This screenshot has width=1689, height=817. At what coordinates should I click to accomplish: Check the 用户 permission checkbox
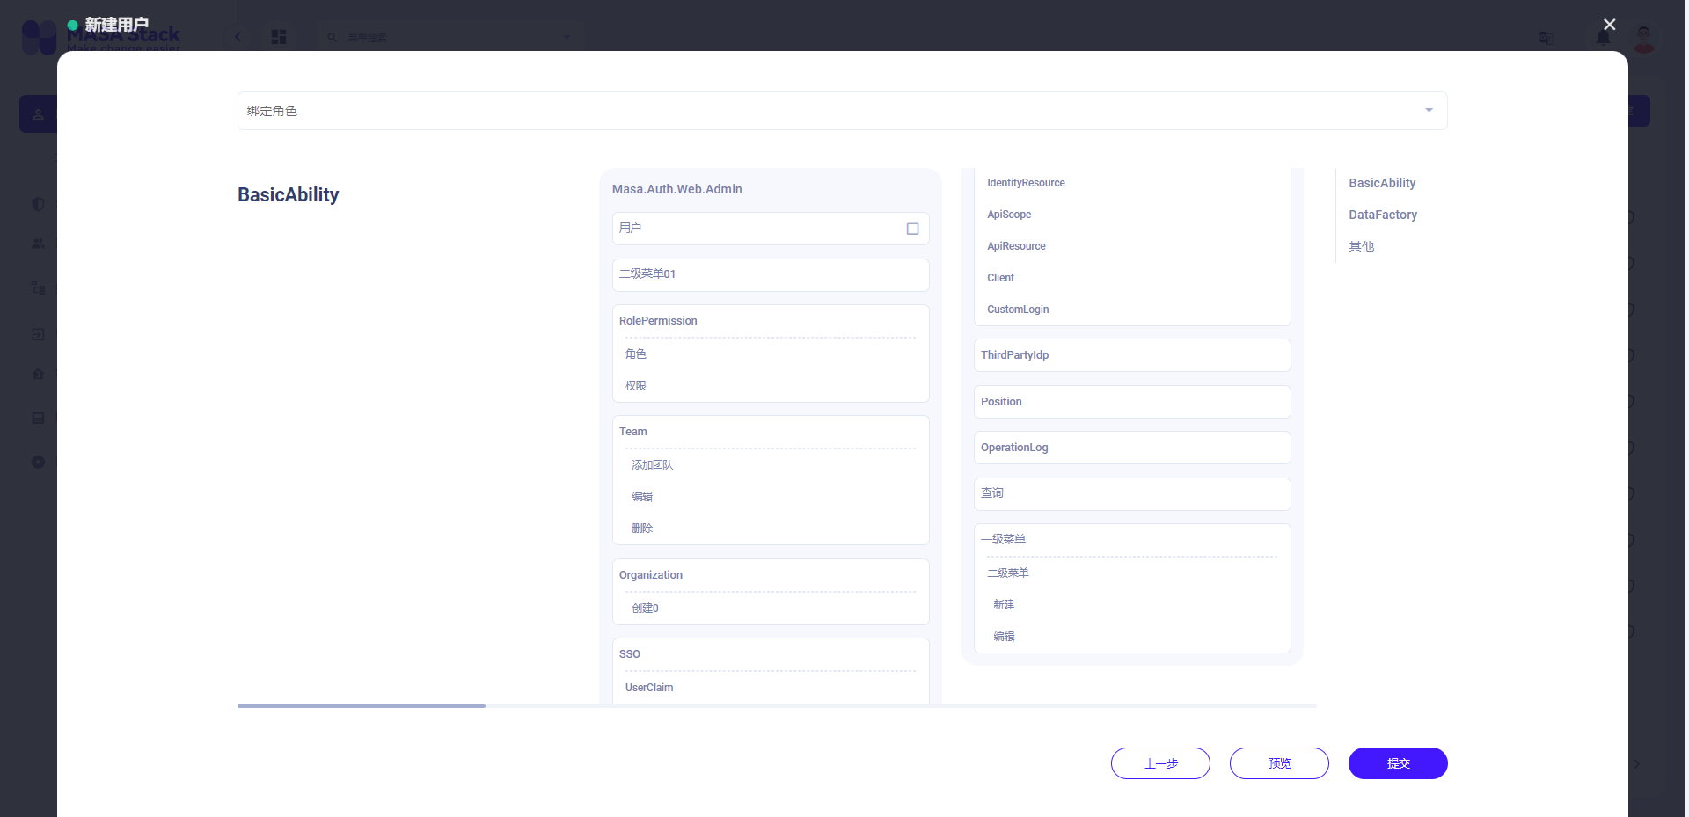point(912,229)
